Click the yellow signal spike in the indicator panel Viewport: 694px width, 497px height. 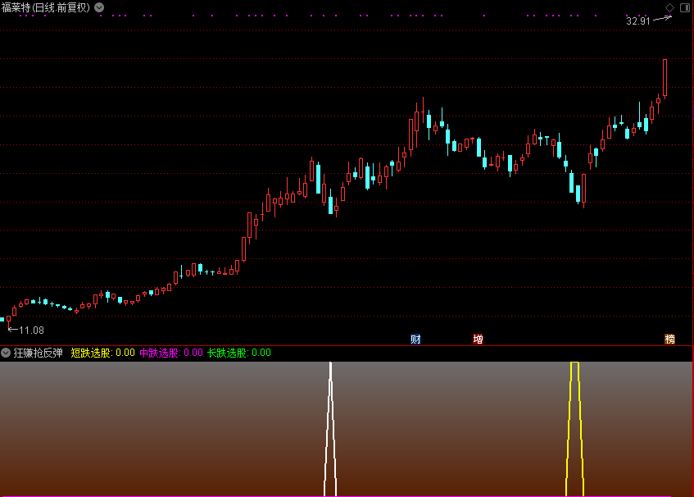[574, 429]
